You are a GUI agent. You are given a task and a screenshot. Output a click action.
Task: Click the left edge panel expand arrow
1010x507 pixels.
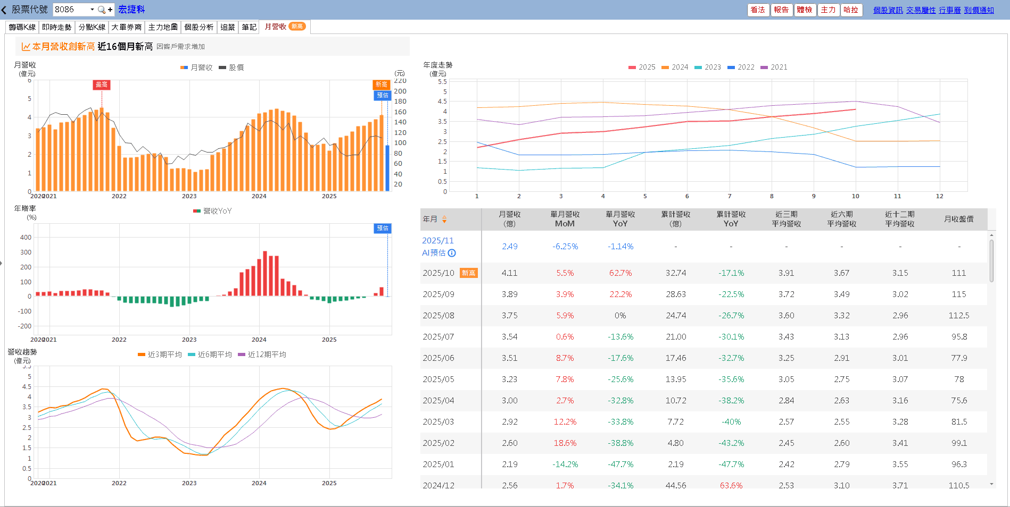[x=2, y=263]
